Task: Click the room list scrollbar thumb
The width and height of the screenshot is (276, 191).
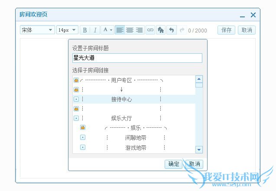Action: (x=199, y=85)
